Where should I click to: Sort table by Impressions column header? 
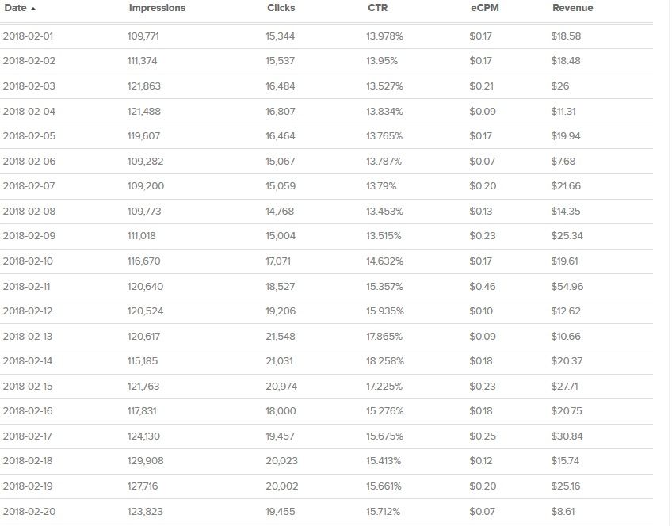156,8
